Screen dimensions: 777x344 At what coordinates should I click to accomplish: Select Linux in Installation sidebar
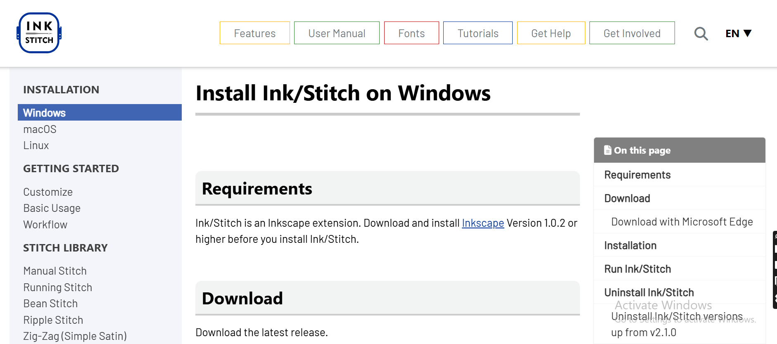pos(36,145)
